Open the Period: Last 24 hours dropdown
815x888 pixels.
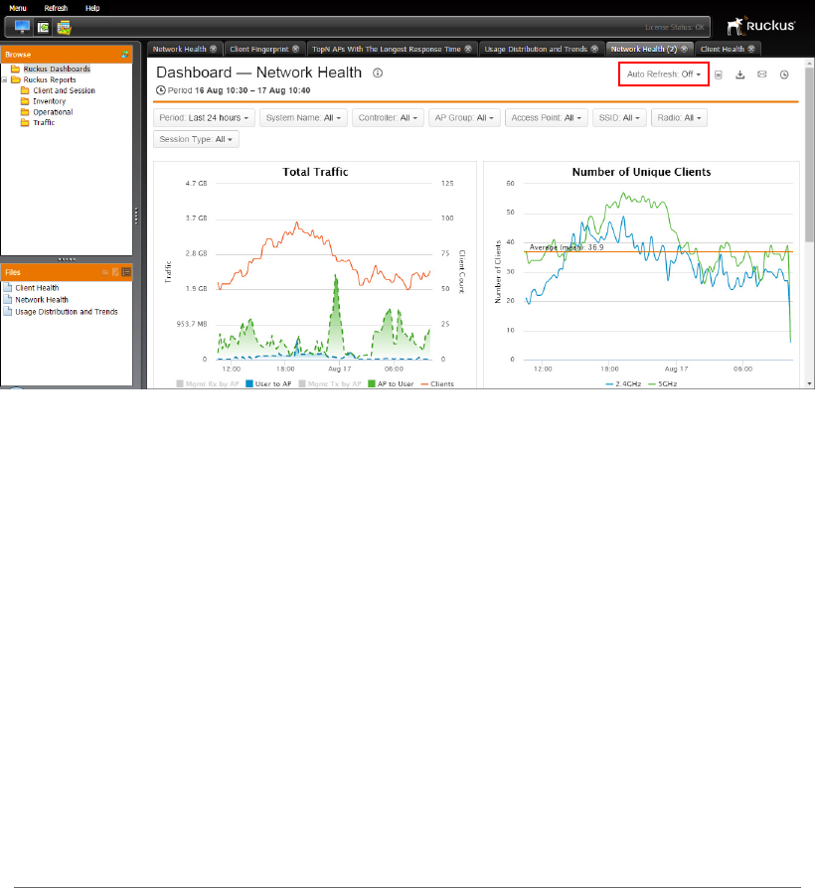[x=204, y=118]
